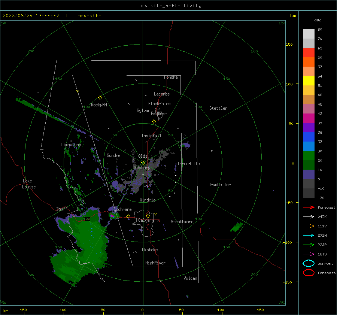Click the small green echo southeast of Drumheller
The height and width of the screenshot is (315, 337).
click(237, 227)
